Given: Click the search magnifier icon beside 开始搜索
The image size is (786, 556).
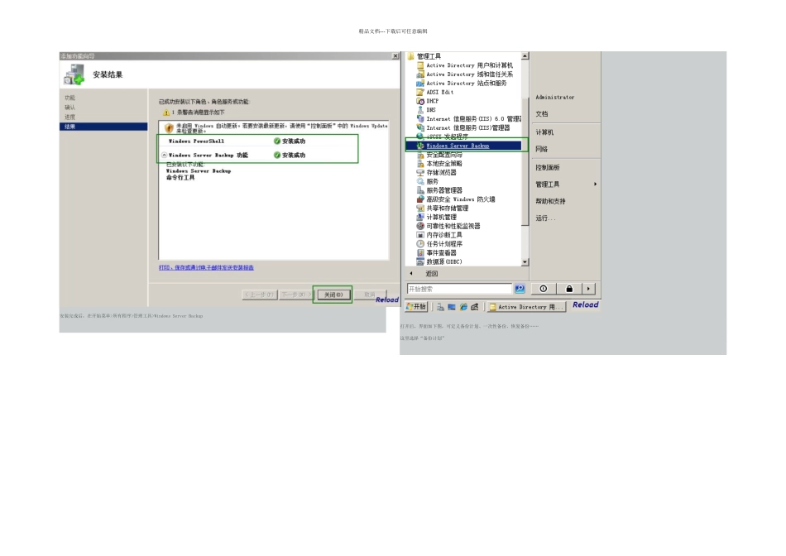Looking at the screenshot, I should point(520,289).
